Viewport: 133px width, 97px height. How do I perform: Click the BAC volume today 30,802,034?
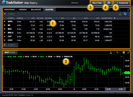coord(107,29)
